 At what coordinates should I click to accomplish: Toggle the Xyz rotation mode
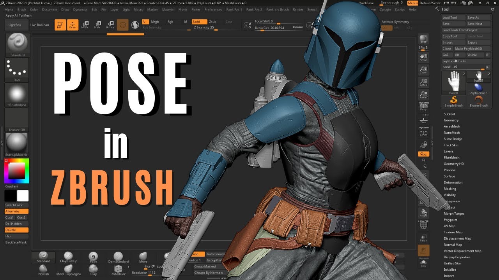click(424, 154)
